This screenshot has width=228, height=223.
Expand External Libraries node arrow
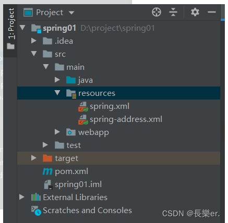[x=22, y=197]
